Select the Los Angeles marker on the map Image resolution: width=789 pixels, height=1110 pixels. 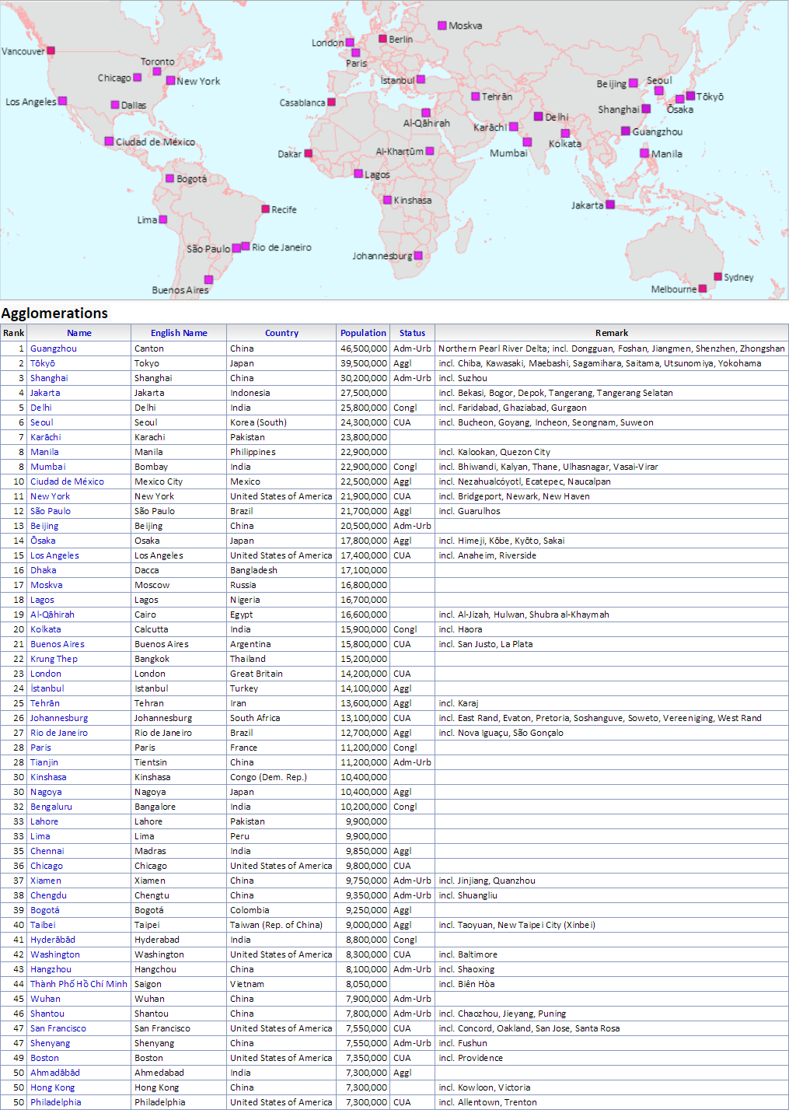point(62,101)
